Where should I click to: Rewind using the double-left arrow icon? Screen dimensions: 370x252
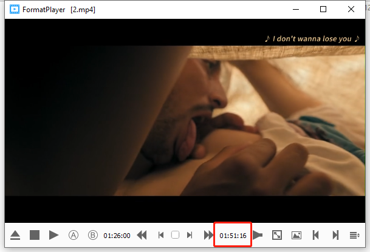pos(142,235)
